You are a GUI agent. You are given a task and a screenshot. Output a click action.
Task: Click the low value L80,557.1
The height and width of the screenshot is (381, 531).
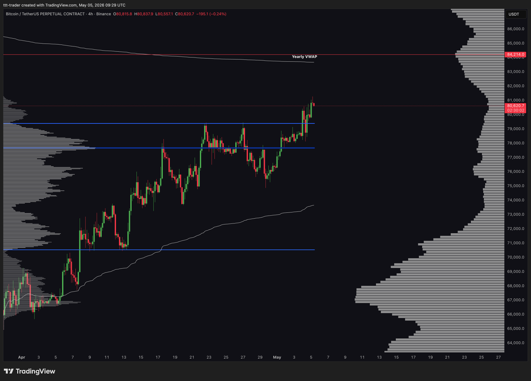[165, 14]
